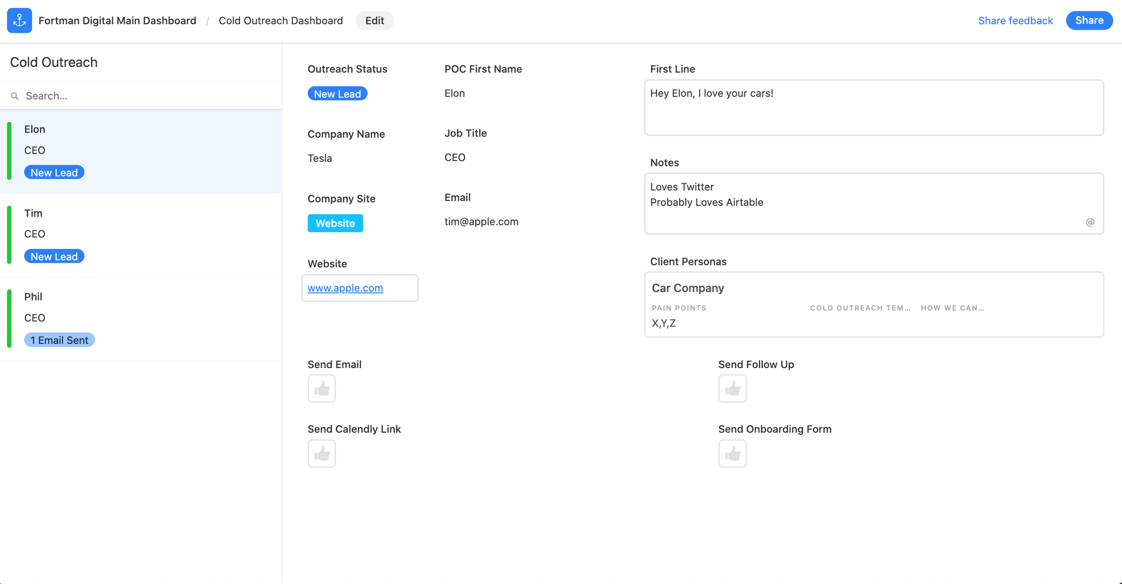This screenshot has width=1122, height=584.
Task: Click the Send Calendly Link thumbs-up button
Action: coord(321,453)
